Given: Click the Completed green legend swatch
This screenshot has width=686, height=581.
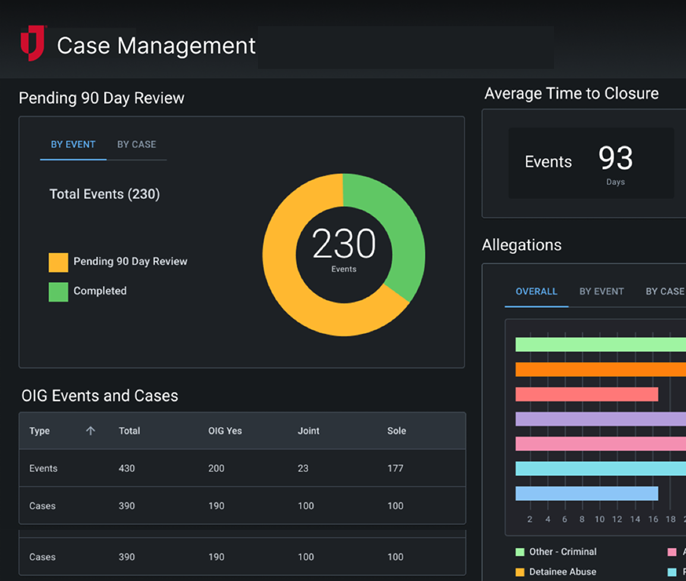Looking at the screenshot, I should (x=58, y=292).
